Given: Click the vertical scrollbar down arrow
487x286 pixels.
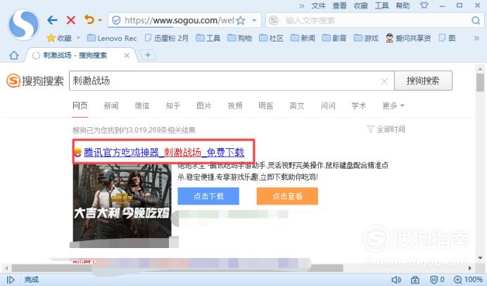Looking at the screenshot, I should [480, 258].
